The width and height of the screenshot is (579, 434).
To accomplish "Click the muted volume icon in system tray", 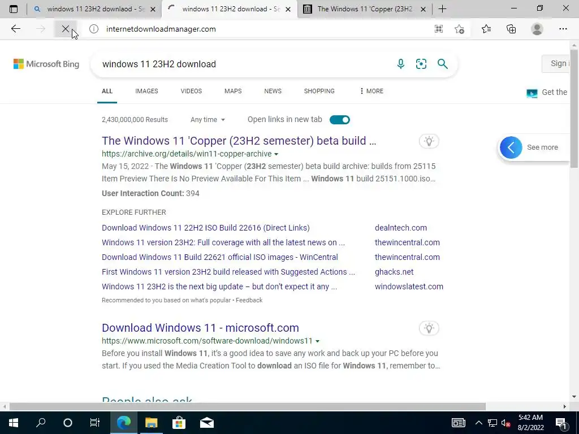I will point(505,423).
